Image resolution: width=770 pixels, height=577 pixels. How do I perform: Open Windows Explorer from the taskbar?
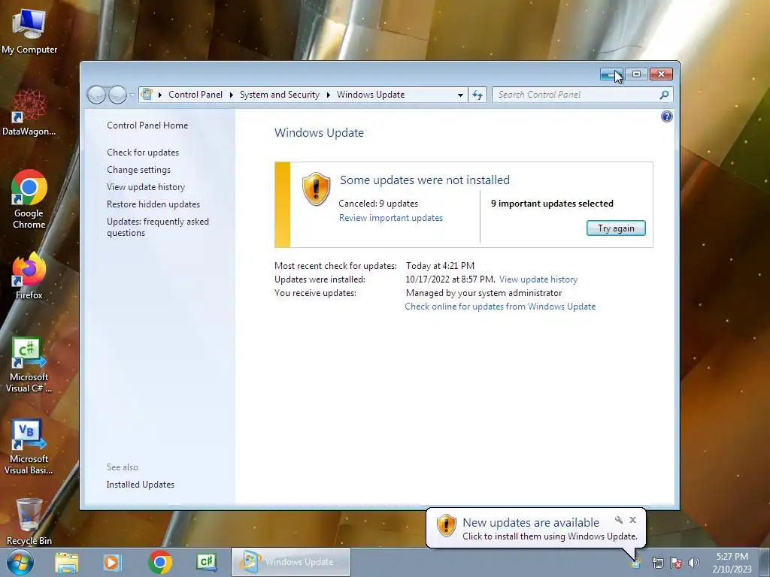(x=66, y=562)
